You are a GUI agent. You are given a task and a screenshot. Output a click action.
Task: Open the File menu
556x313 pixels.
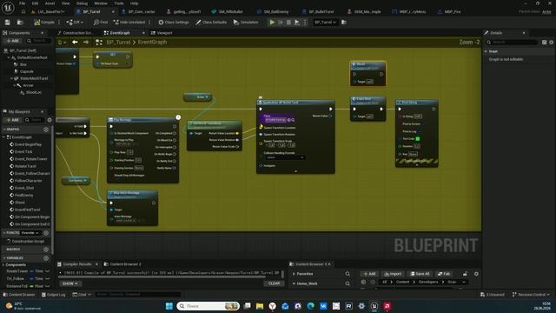pyautogui.click(x=22, y=3)
